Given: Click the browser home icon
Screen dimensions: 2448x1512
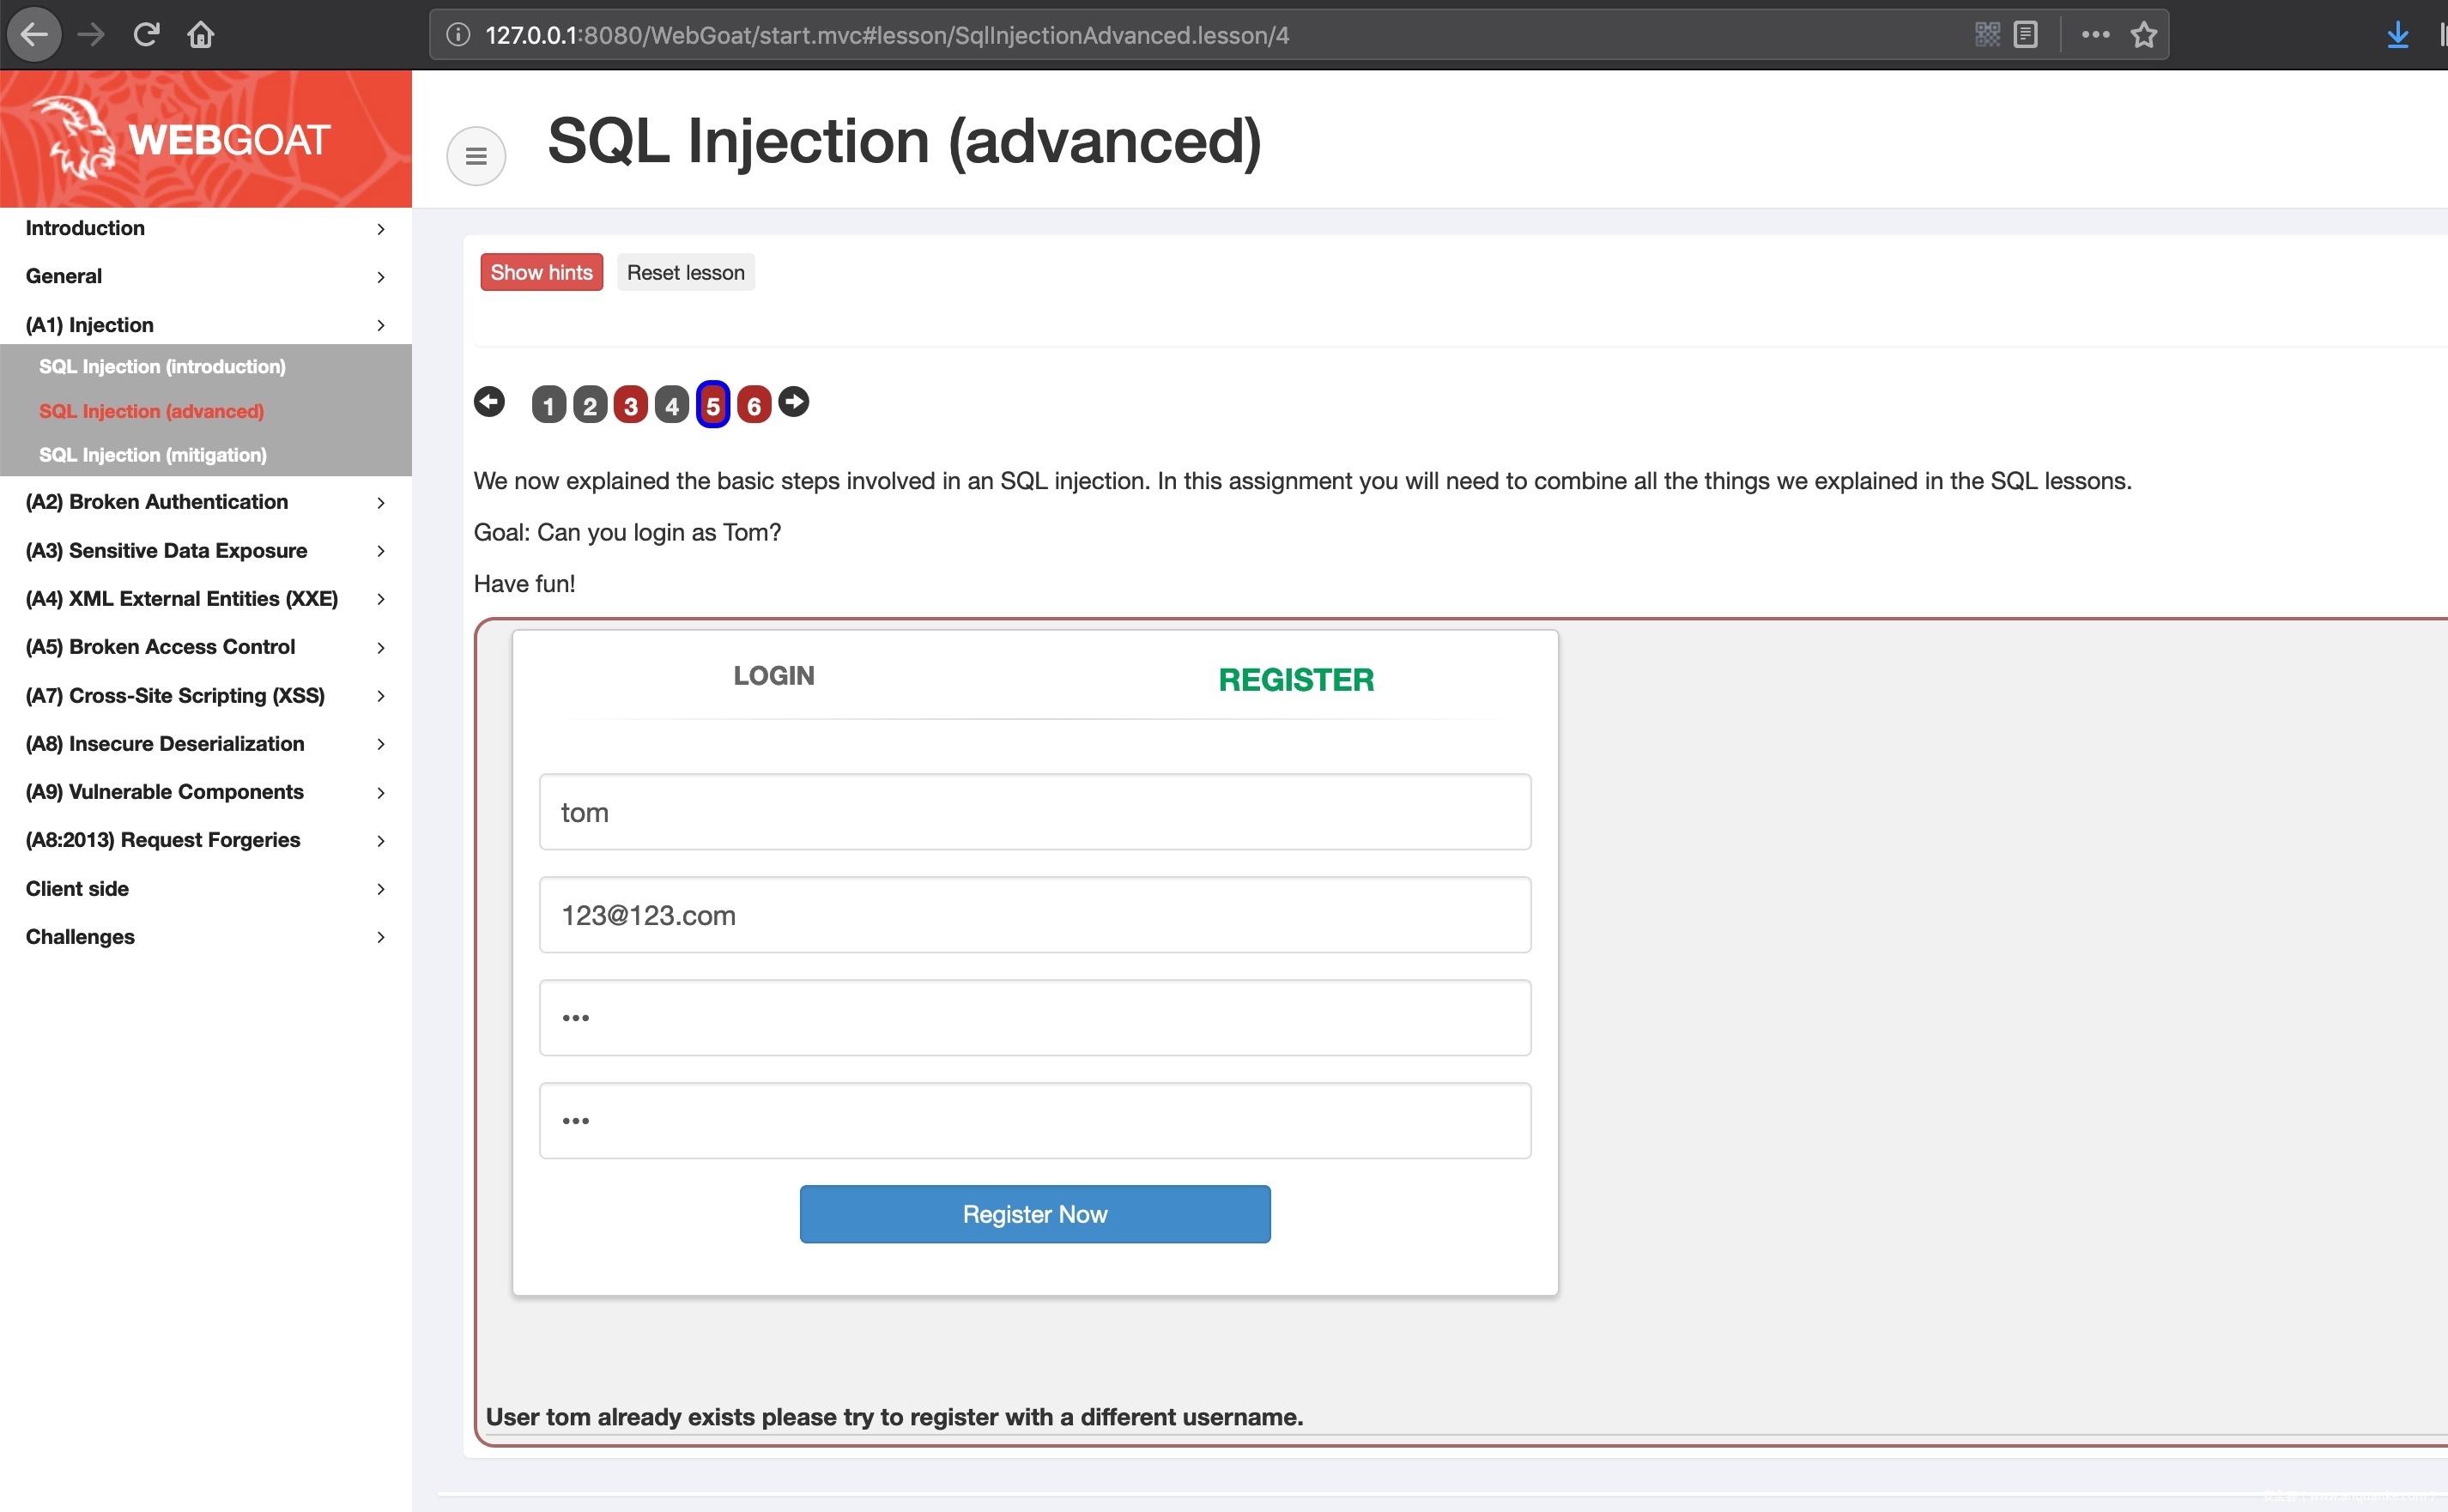Looking at the screenshot, I should point(201,35).
